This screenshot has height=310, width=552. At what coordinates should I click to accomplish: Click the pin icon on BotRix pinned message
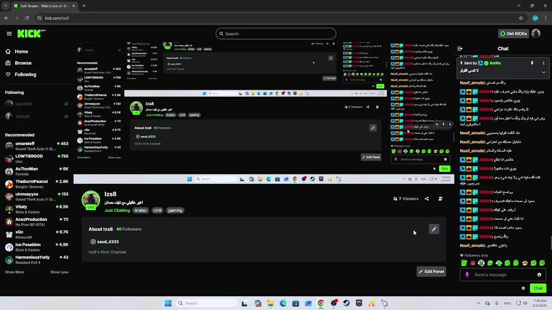click(532, 63)
